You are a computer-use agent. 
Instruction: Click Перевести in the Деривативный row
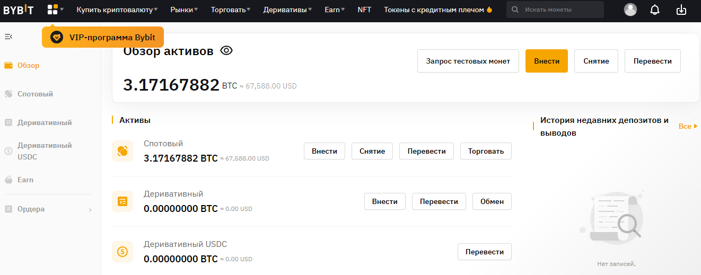(x=439, y=201)
